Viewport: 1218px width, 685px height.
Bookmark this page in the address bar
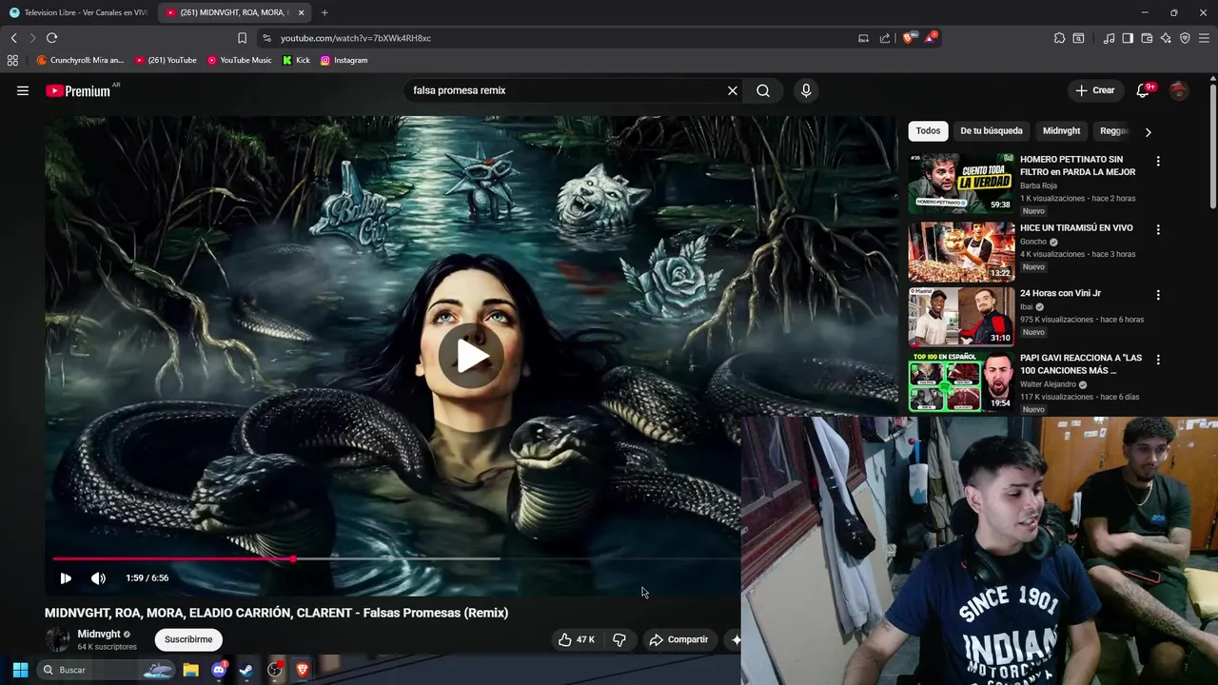click(242, 38)
